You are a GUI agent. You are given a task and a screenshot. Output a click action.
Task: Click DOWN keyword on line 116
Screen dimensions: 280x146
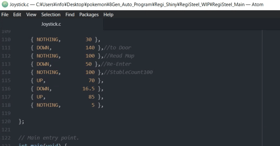click(x=43, y=89)
